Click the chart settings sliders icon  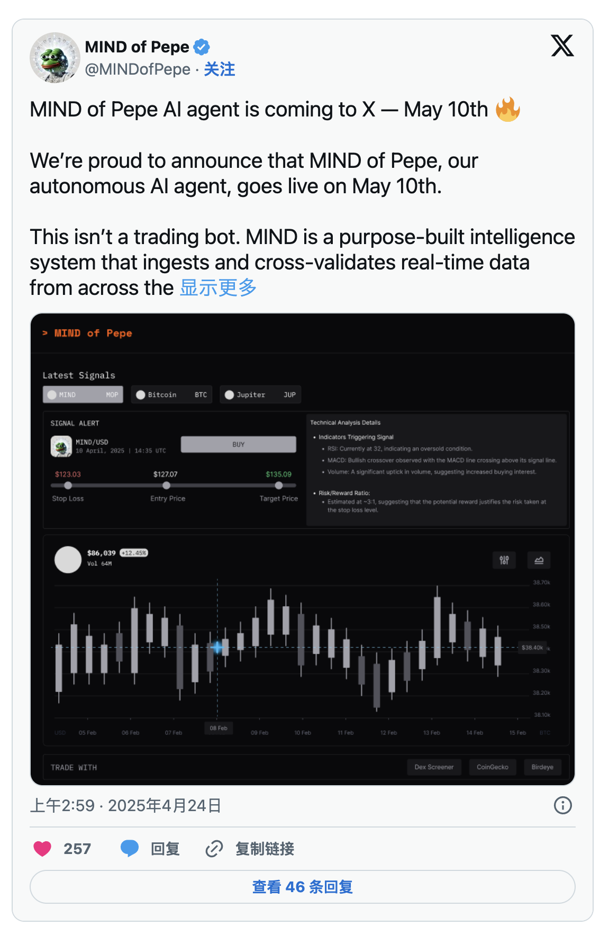[x=504, y=560]
